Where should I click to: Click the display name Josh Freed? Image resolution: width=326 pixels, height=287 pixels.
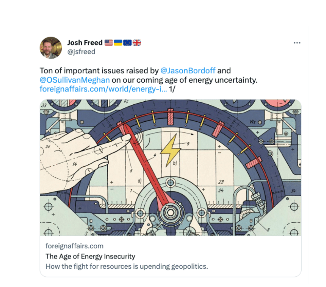85,42
